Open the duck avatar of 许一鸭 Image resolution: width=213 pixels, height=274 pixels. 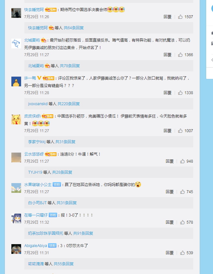coord(16,81)
